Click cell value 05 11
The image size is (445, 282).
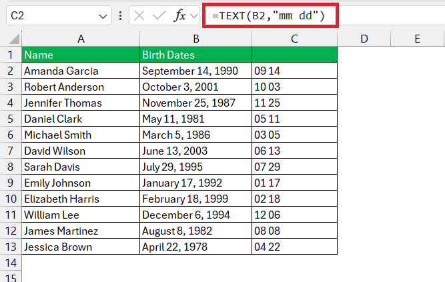tap(295, 119)
